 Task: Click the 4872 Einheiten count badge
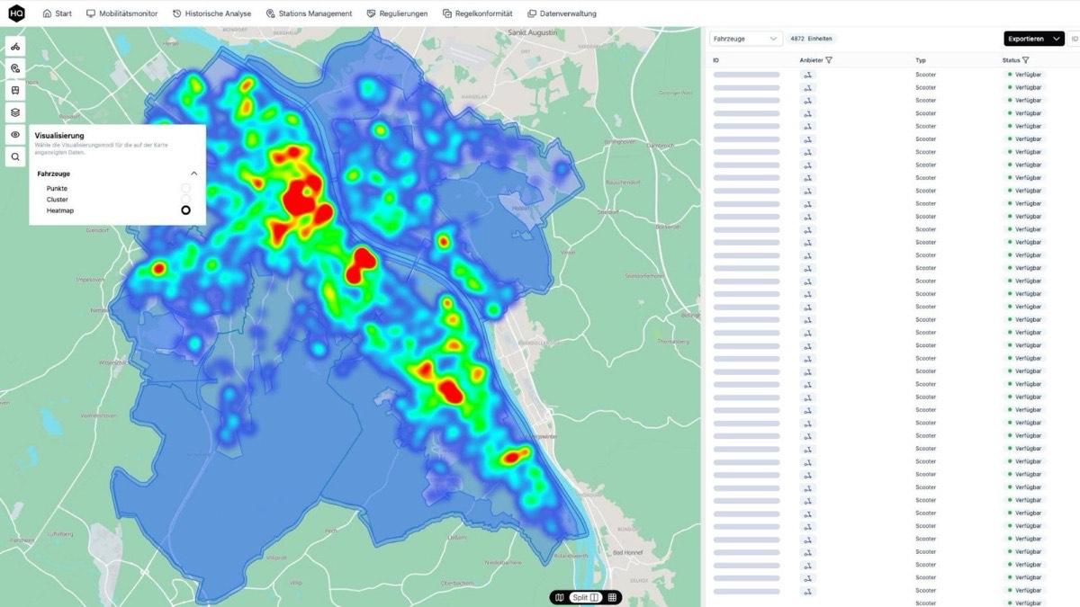click(811, 39)
